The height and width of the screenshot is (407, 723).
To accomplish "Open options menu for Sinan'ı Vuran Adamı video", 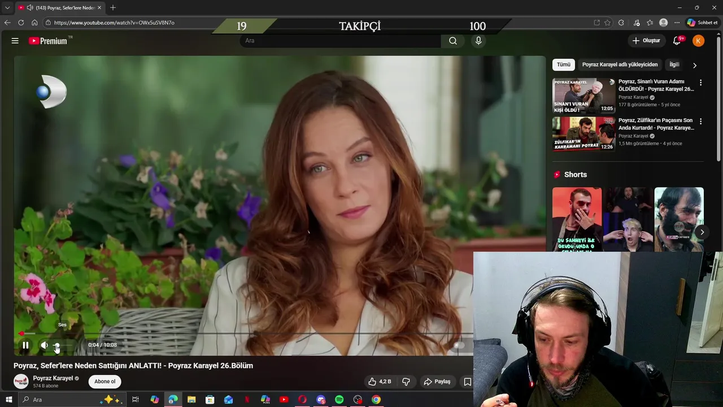I will [x=700, y=83].
